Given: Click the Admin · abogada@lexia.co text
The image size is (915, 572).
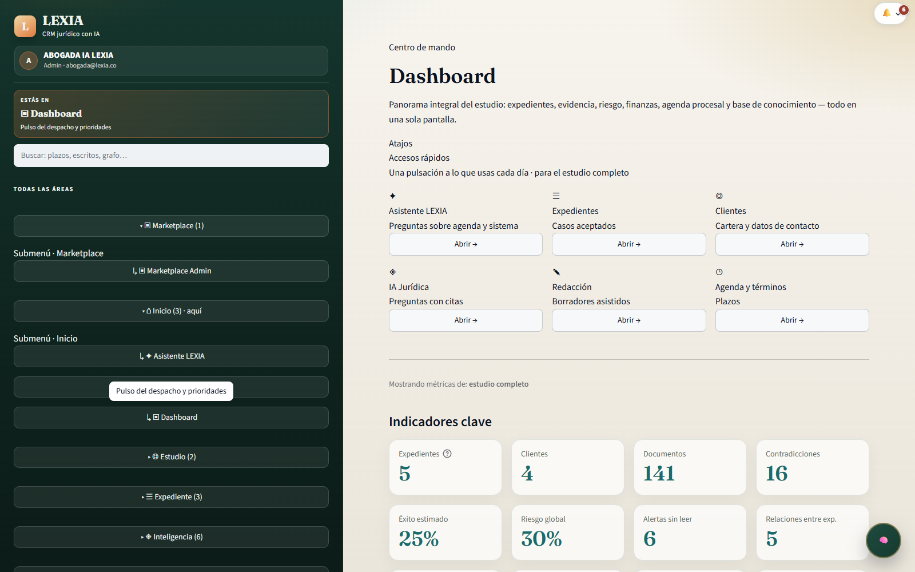Looking at the screenshot, I should coord(80,66).
